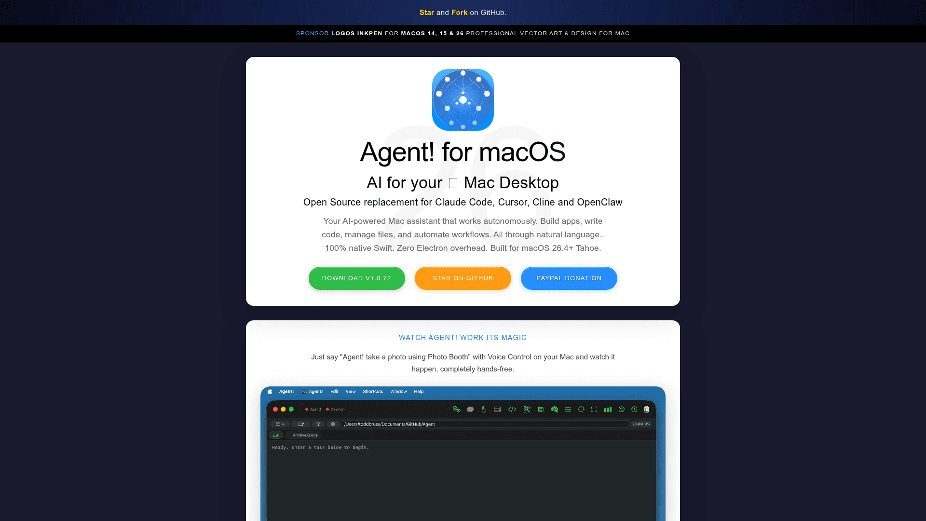The height and width of the screenshot is (521, 926).
Task: Click the sync refresh icon
Action: click(x=581, y=409)
